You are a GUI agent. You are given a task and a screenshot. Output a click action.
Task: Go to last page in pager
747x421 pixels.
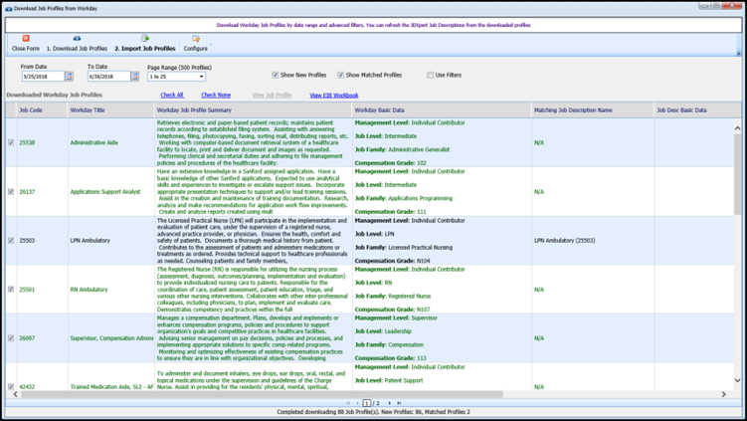point(399,403)
